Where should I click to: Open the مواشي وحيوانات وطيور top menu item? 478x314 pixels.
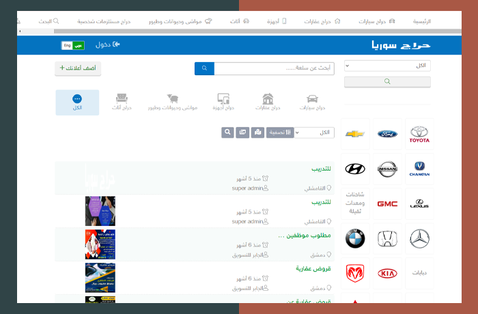[180, 21]
